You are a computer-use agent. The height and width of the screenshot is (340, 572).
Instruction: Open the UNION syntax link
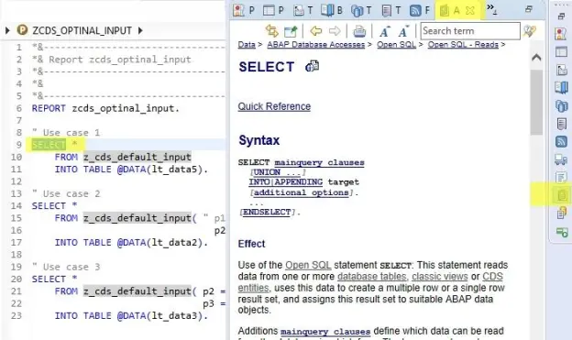tap(276, 172)
